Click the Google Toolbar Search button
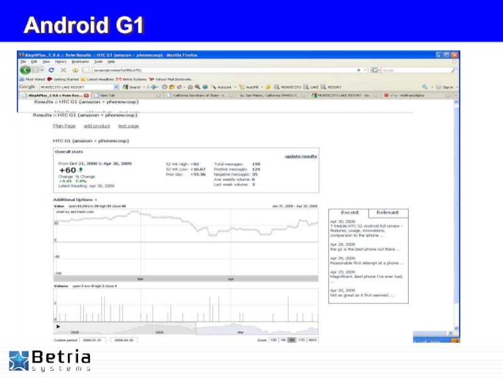The image size is (503, 377). pyautogui.click(x=132, y=87)
